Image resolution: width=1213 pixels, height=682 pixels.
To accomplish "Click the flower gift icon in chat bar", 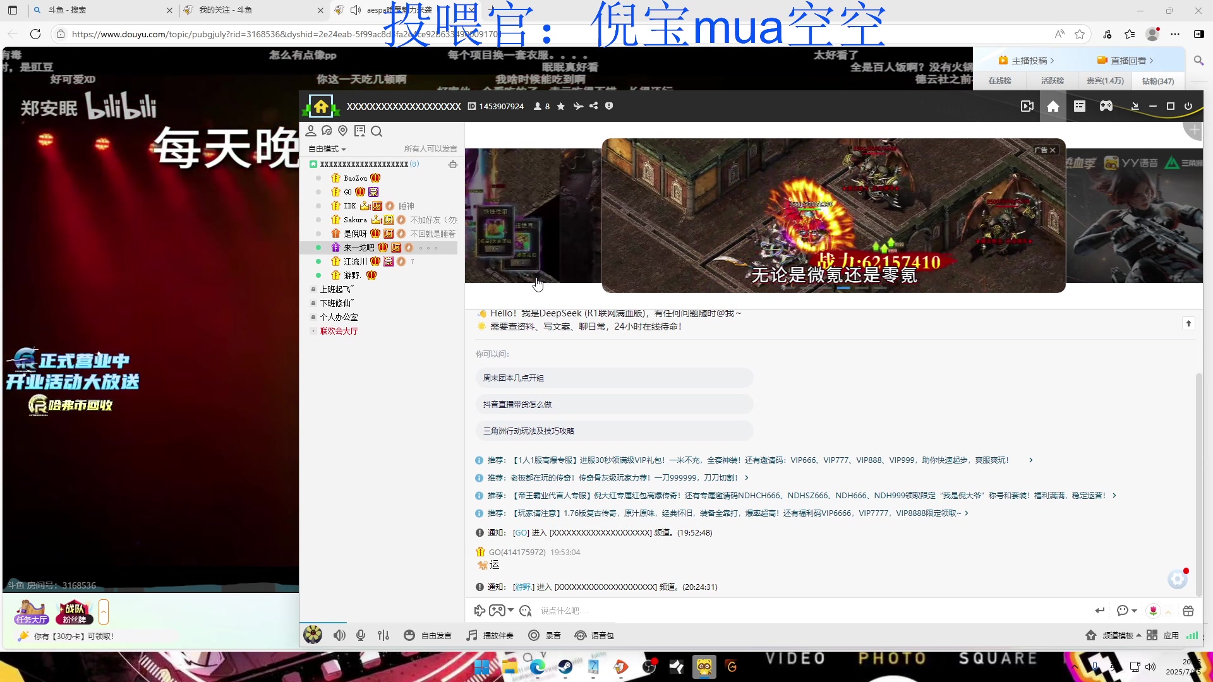I will coord(1153,611).
